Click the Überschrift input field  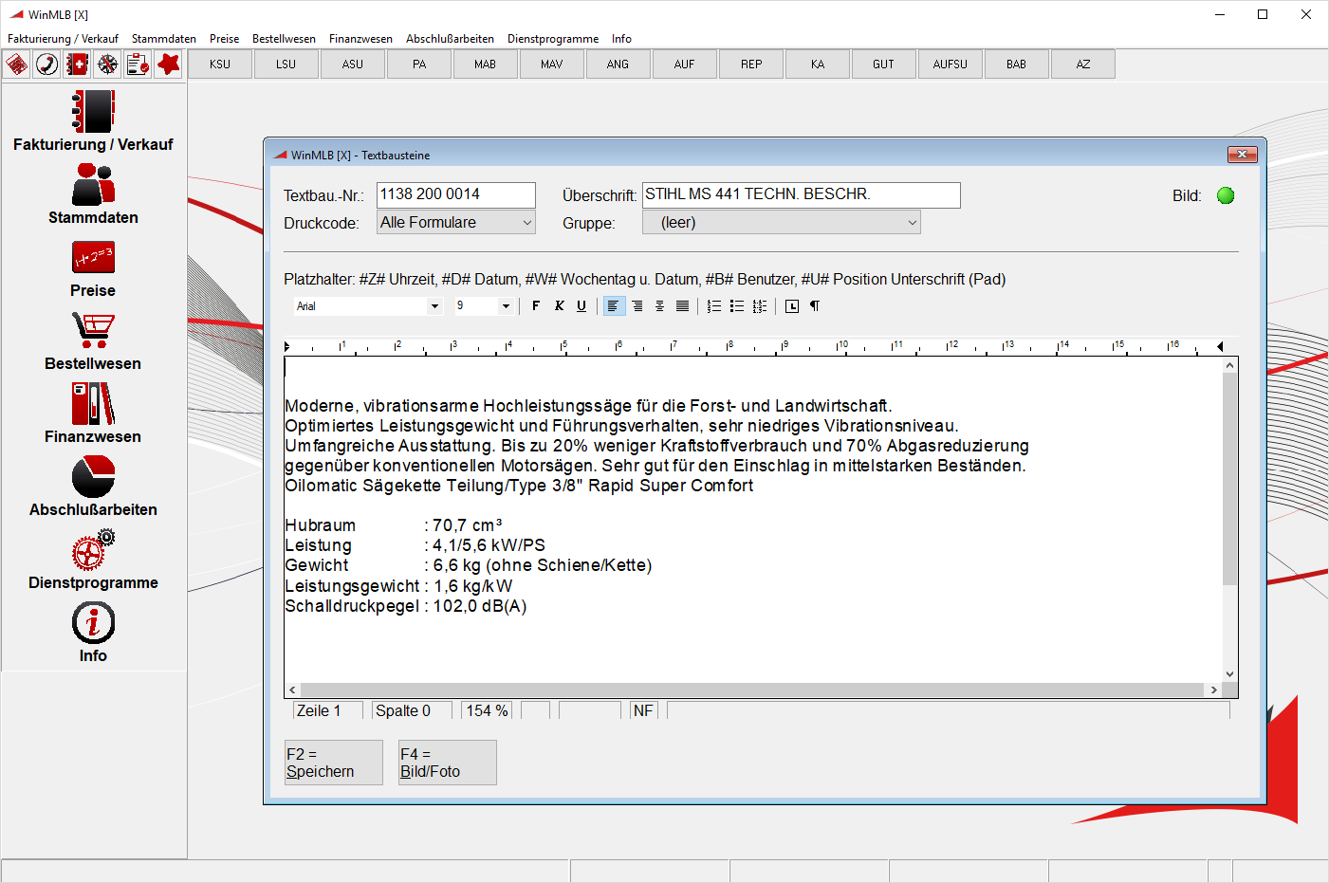tap(802, 194)
